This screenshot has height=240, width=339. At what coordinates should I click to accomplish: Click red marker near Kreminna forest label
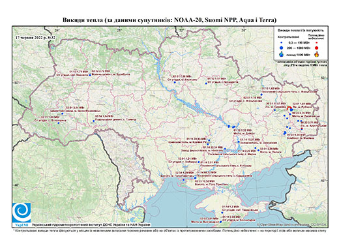click(287, 108)
